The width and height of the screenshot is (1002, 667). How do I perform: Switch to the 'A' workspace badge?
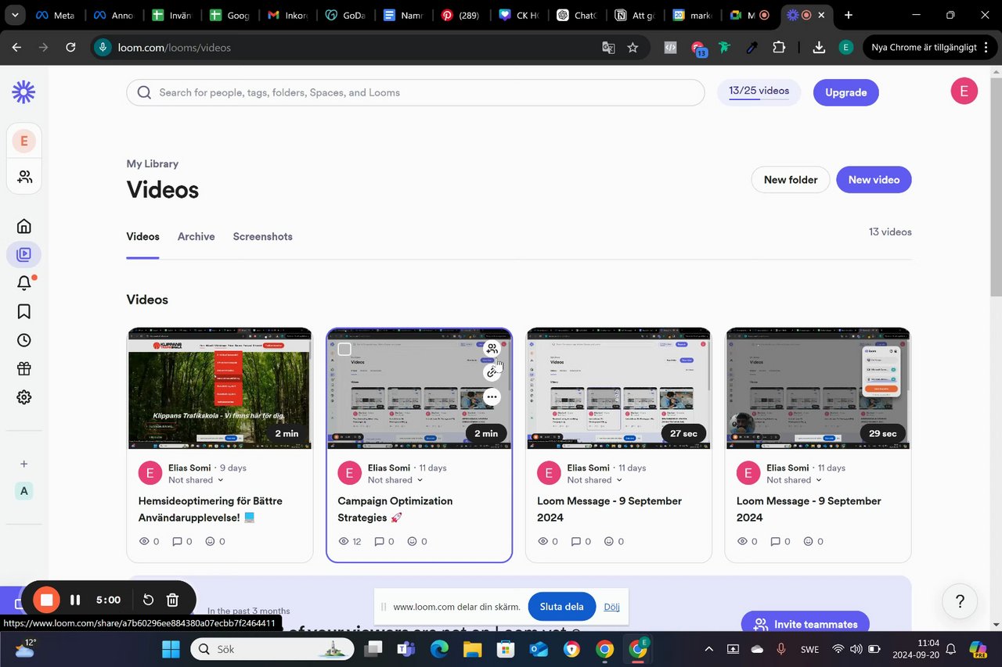click(x=23, y=491)
